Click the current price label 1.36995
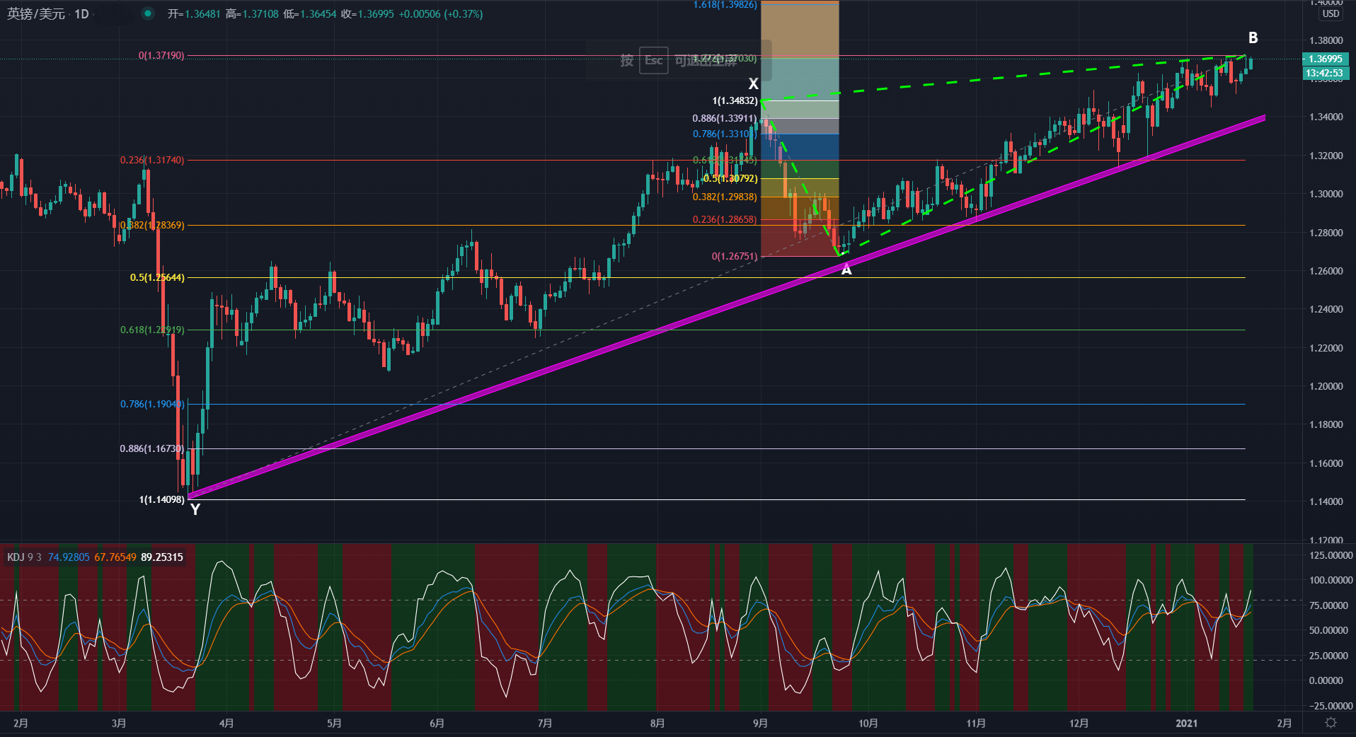 1326,59
